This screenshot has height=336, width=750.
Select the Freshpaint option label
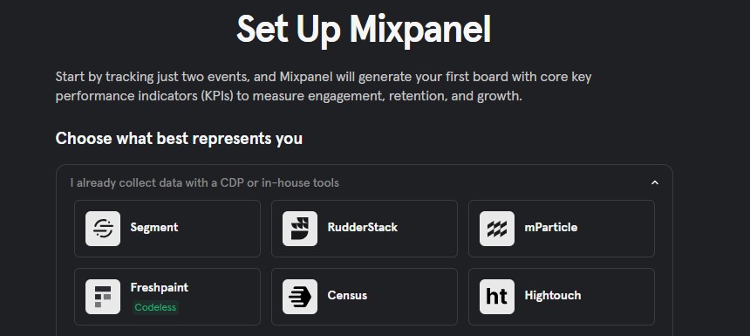click(160, 288)
